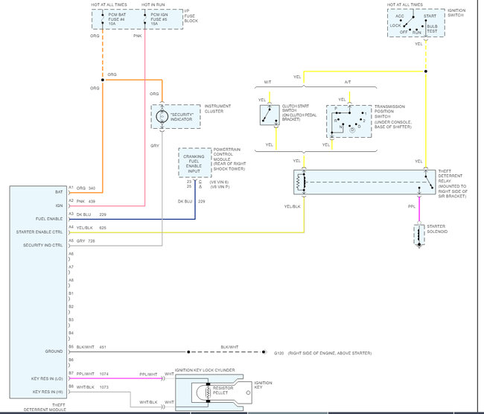Click the PCM BAT fuse #4 symbol
Viewport: 484px width, 414px height.
point(103,19)
